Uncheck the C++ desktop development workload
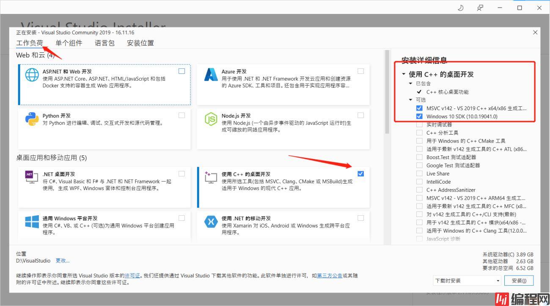This screenshot has height=306, width=550. 360,173
